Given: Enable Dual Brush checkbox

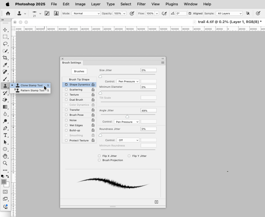Looking at the screenshot, I should (66, 100).
